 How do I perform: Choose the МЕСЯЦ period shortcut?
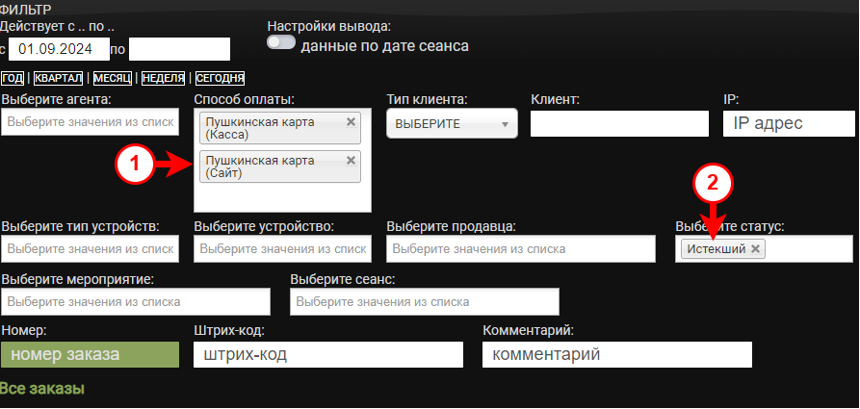coord(112,78)
